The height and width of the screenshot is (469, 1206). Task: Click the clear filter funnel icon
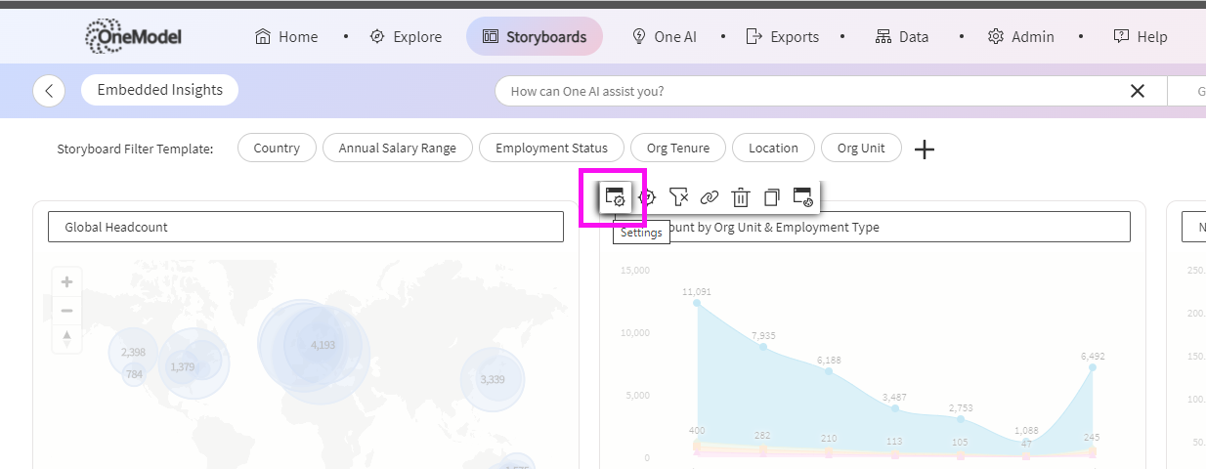[678, 197]
